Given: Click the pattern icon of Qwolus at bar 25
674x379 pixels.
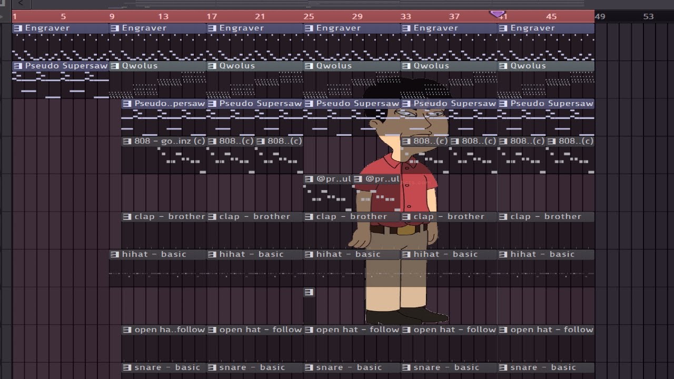Looking at the screenshot, I should 309,66.
